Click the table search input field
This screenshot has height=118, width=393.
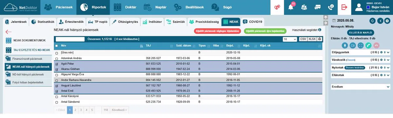point(70,39)
